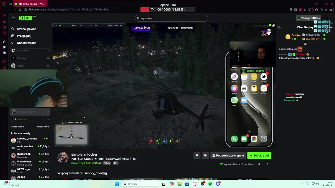Open File Explorer from the taskbar
The image size is (335, 188).
coord(180,184)
